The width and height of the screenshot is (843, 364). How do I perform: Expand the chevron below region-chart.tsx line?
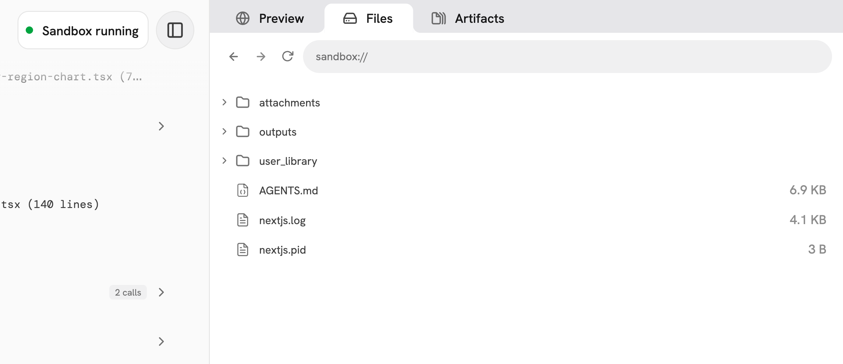pos(161,126)
